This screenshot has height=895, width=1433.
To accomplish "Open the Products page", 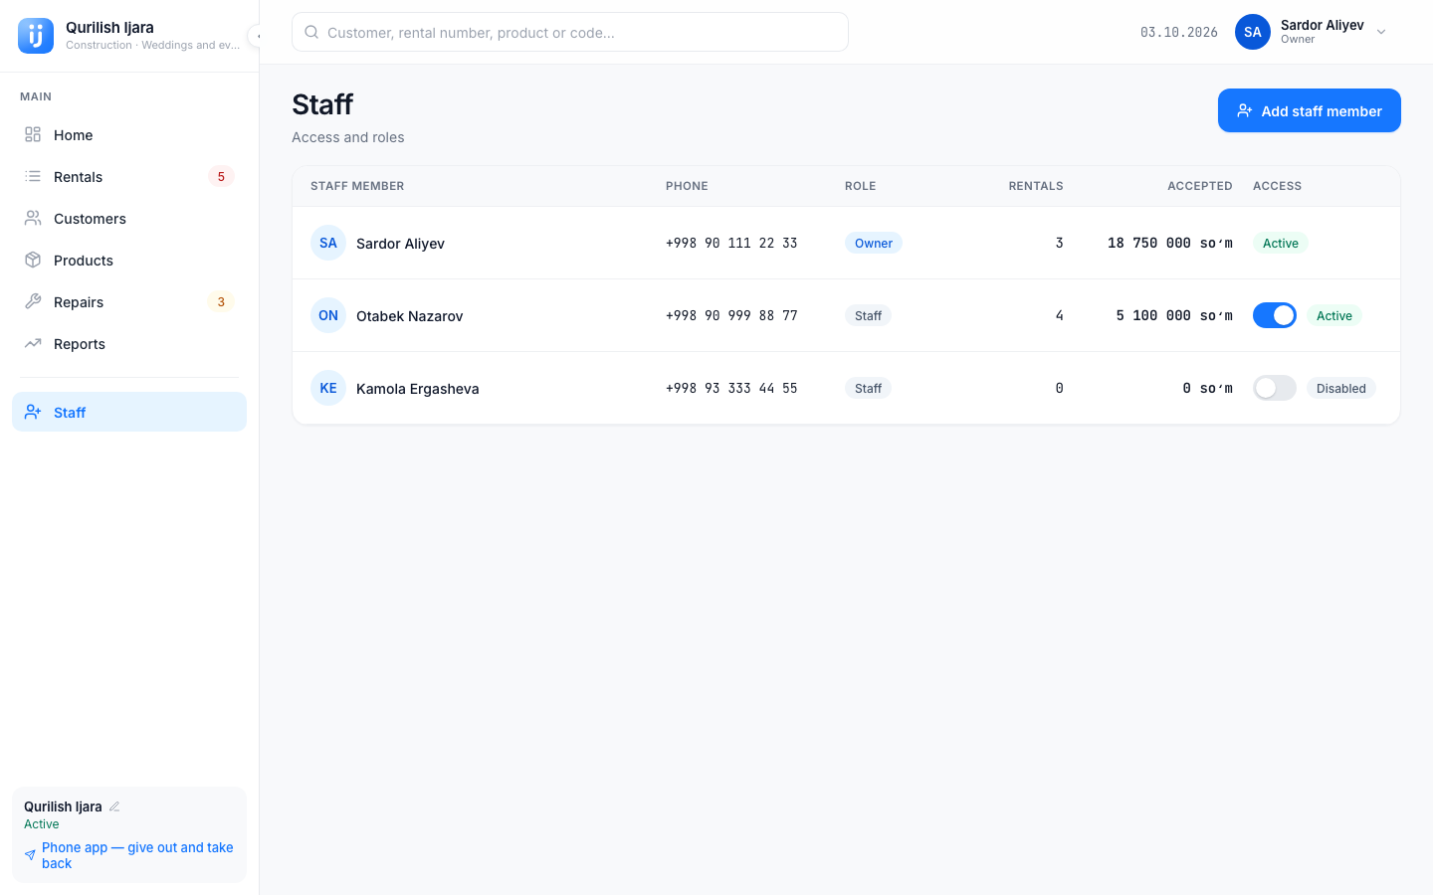I will click(x=129, y=261).
